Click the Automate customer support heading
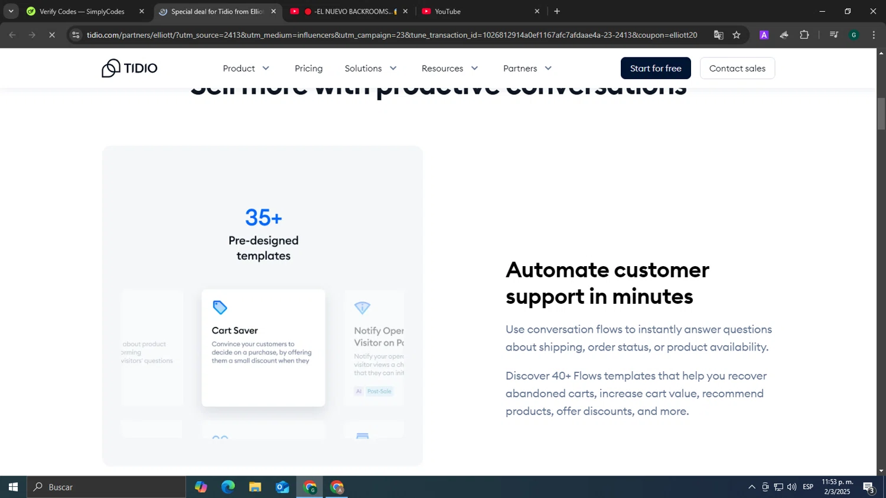The width and height of the screenshot is (886, 498). 607,283
